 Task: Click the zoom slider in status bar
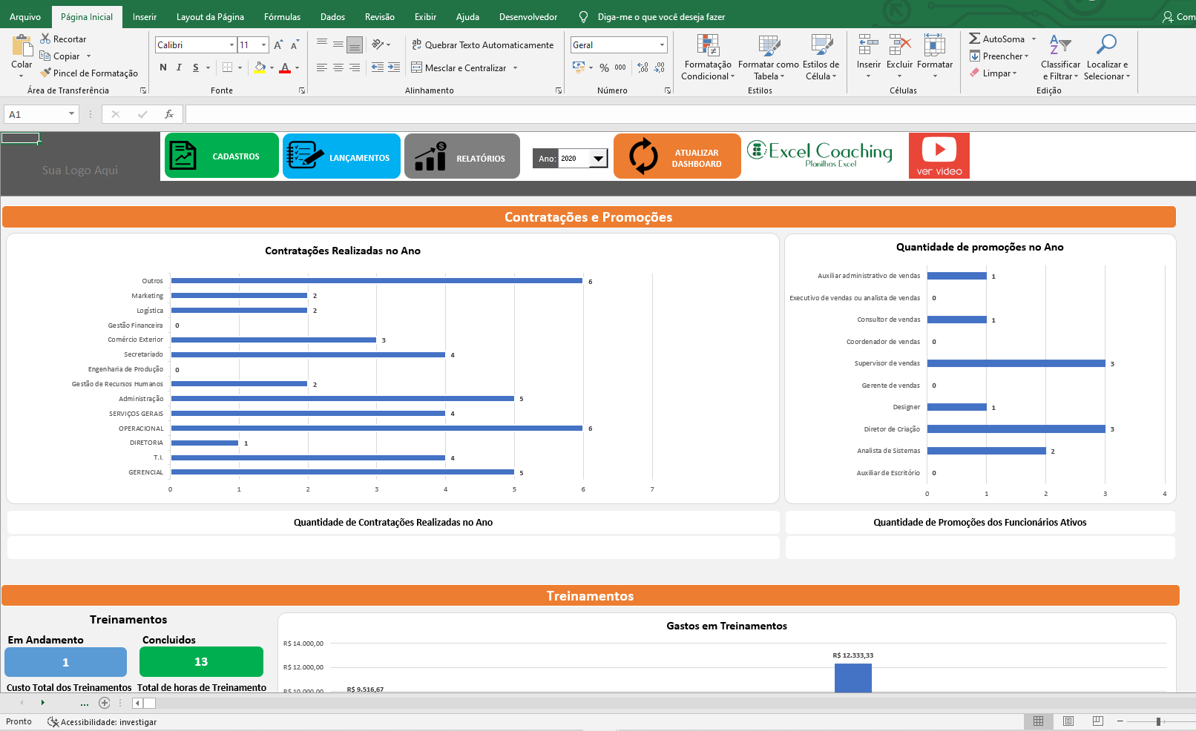(1158, 721)
